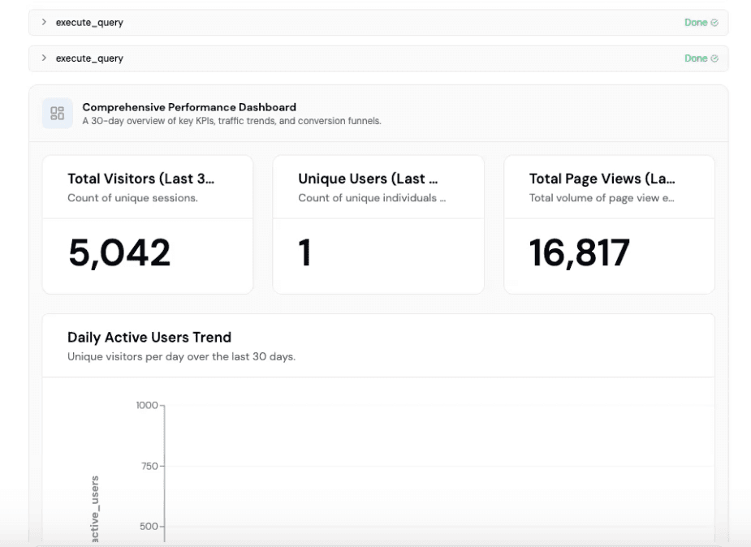The image size is (751, 547).
Task: Click the dashboard grid icon
Action: pyautogui.click(x=58, y=114)
